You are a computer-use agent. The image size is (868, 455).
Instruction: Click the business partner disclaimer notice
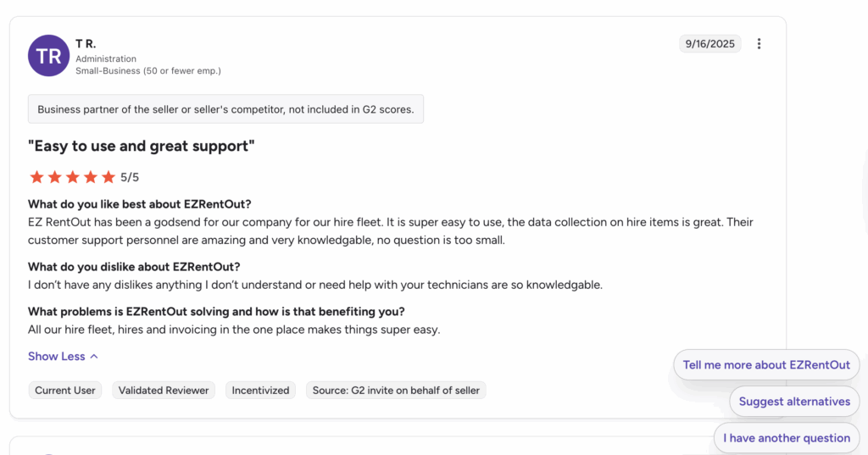(225, 109)
